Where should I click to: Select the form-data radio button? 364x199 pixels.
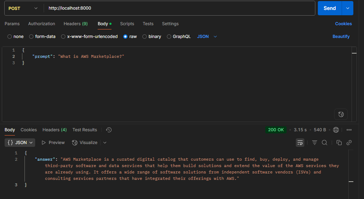pos(31,37)
